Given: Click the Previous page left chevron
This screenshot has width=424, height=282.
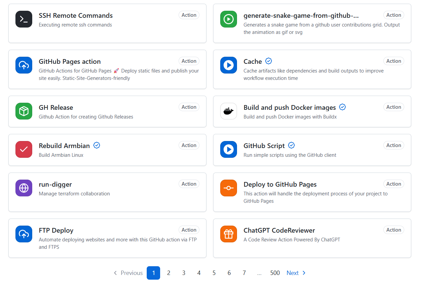Looking at the screenshot, I should pos(115,273).
